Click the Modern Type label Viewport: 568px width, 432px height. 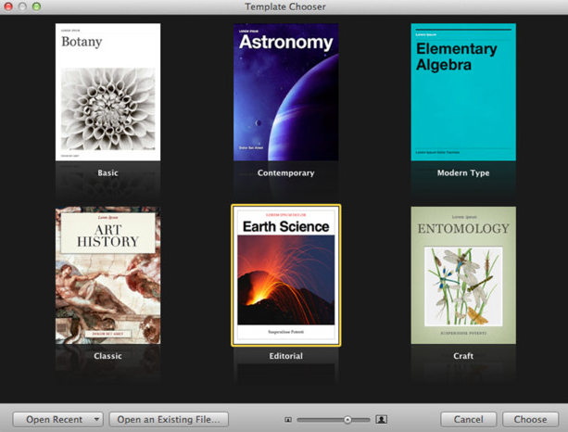click(463, 173)
